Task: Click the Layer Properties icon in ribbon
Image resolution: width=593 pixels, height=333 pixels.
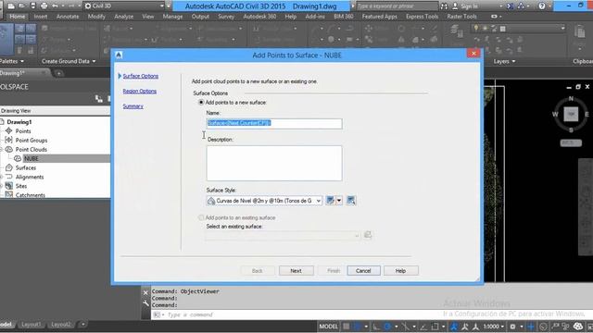Action: (457, 31)
